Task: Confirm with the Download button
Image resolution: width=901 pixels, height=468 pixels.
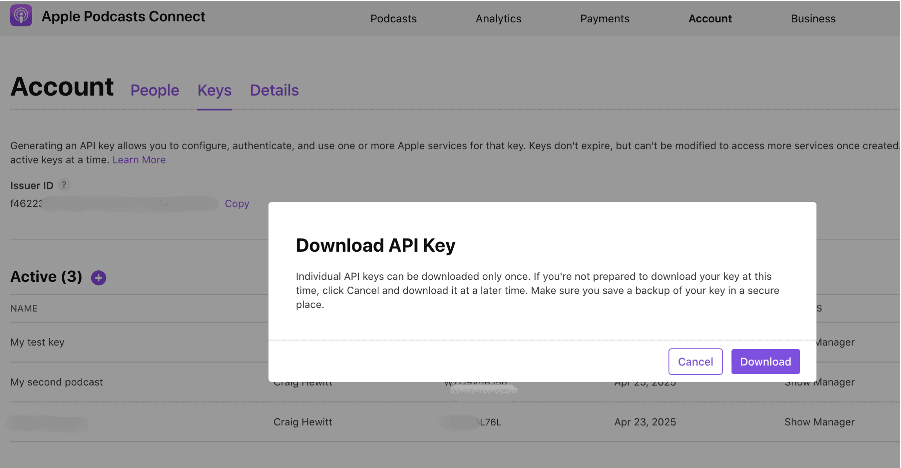Action: [765, 361]
